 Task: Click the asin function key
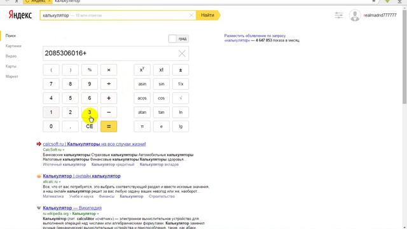[x=142, y=84]
